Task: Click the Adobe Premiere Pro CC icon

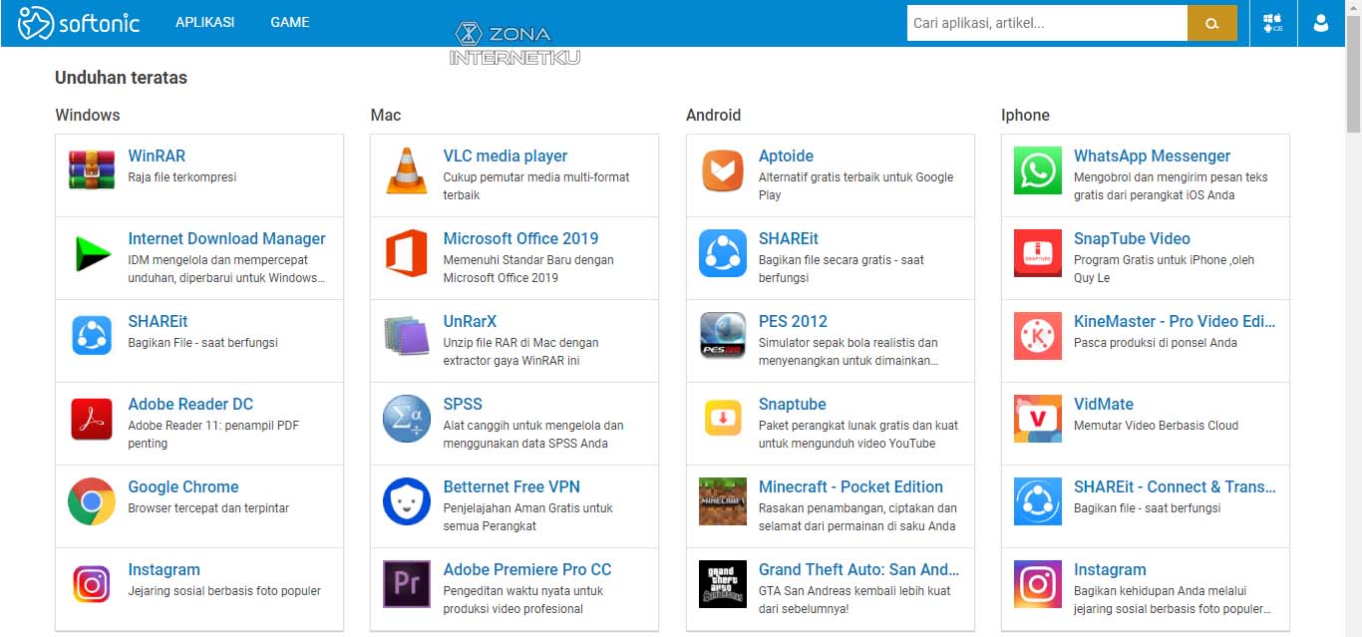Action: coord(407,586)
